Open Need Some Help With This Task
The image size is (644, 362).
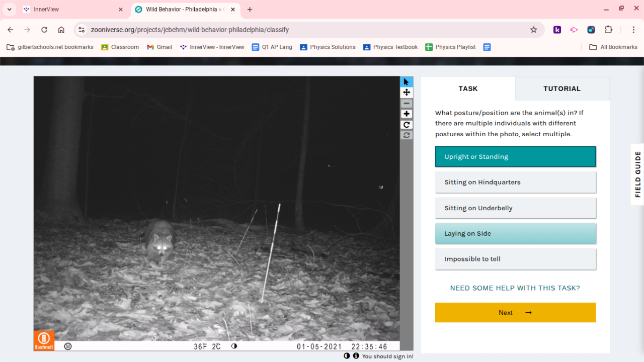pos(515,288)
